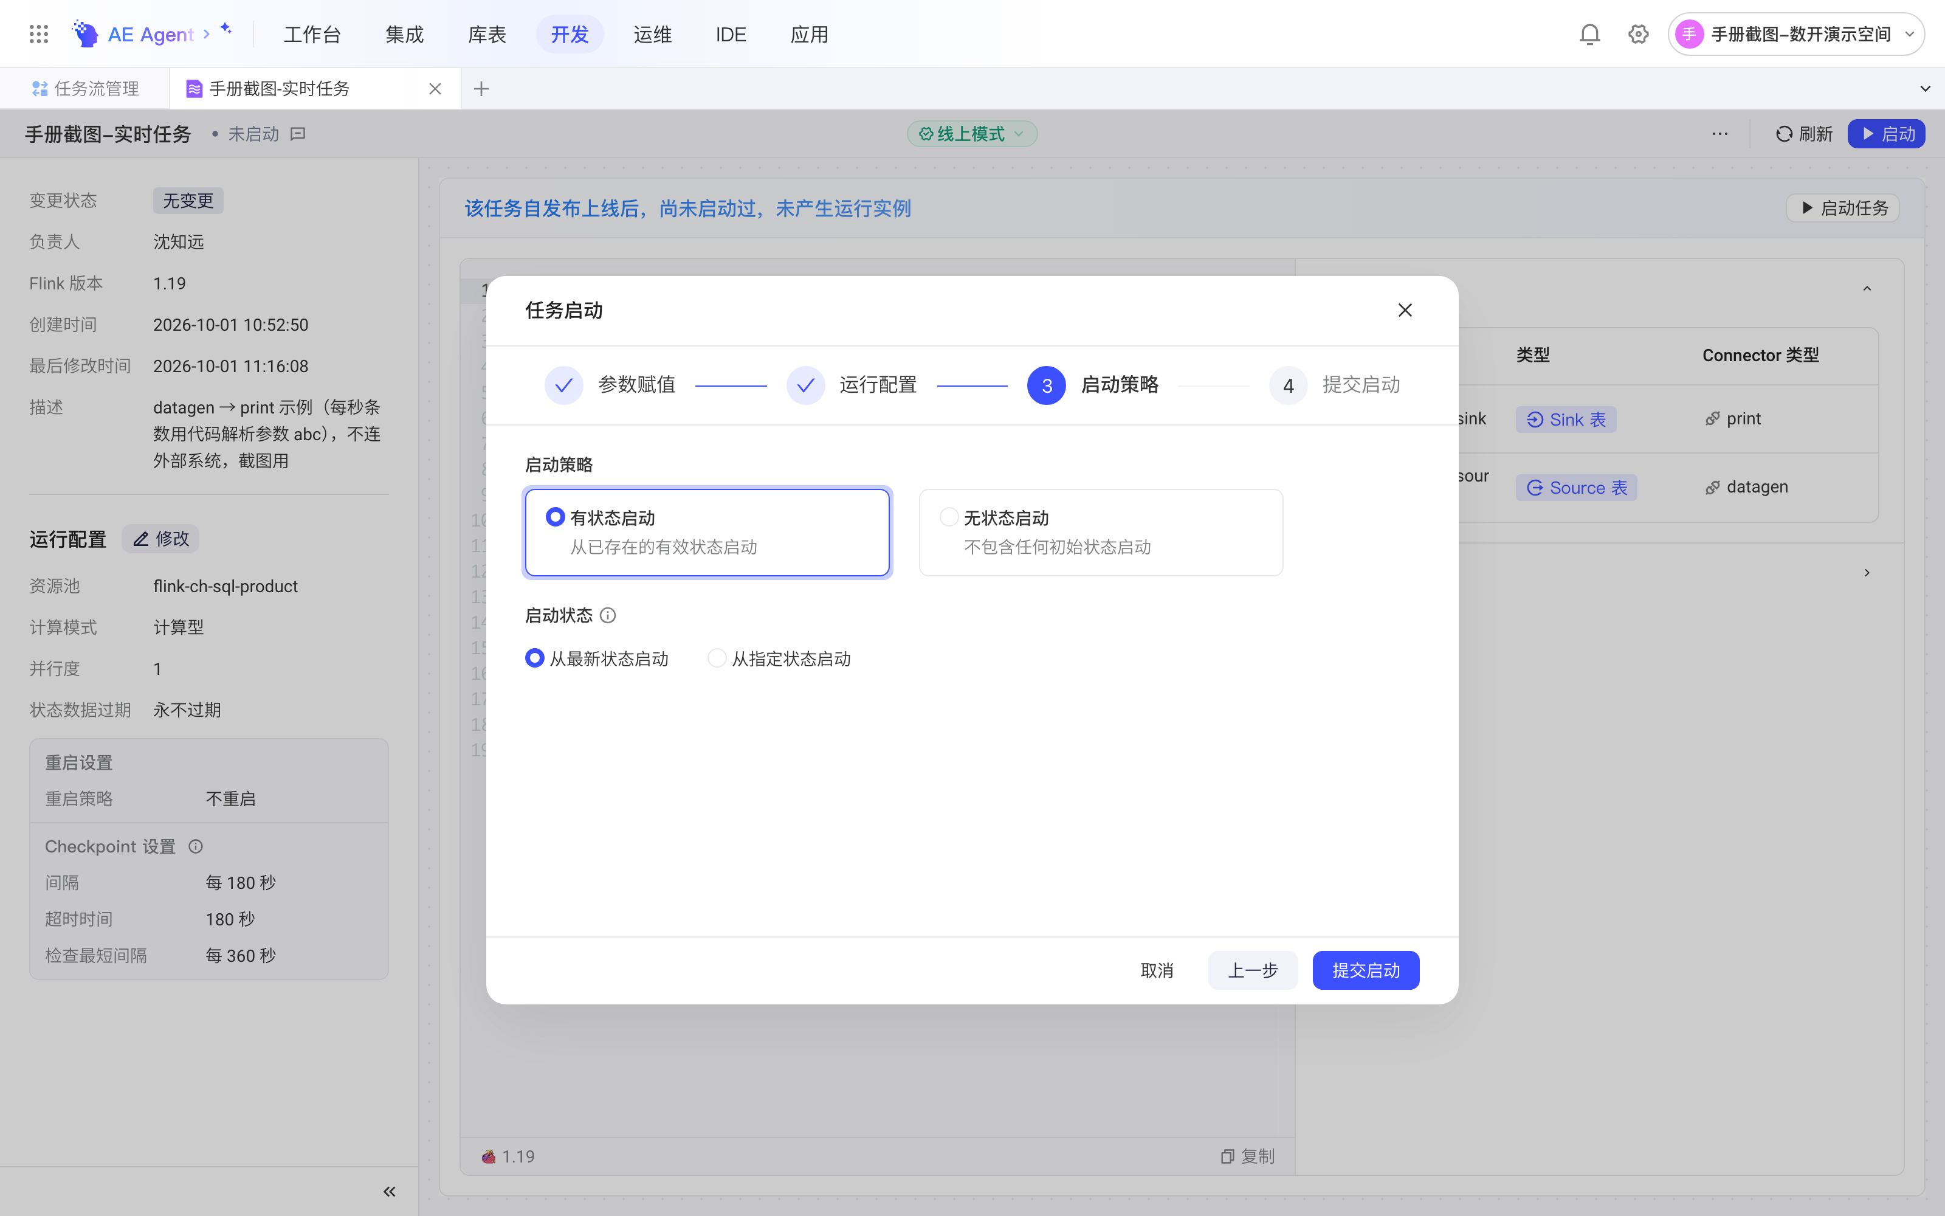1945x1216 pixels.
Task: Expand the right-chevron section below the table
Action: click(1866, 573)
